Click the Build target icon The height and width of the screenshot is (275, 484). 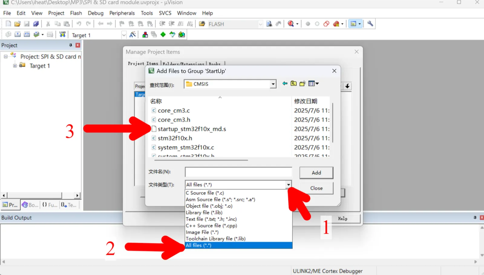tap(18, 34)
